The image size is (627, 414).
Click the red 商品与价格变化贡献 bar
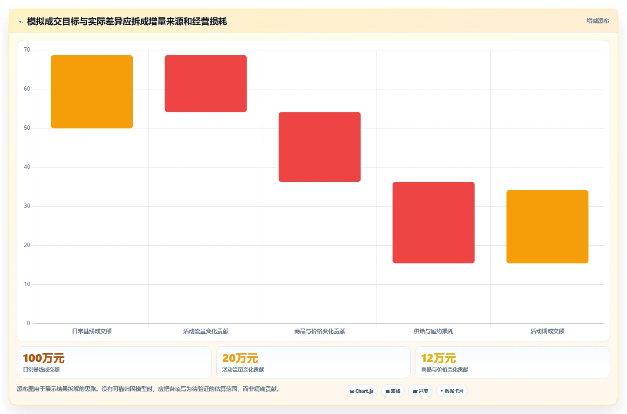pos(320,147)
